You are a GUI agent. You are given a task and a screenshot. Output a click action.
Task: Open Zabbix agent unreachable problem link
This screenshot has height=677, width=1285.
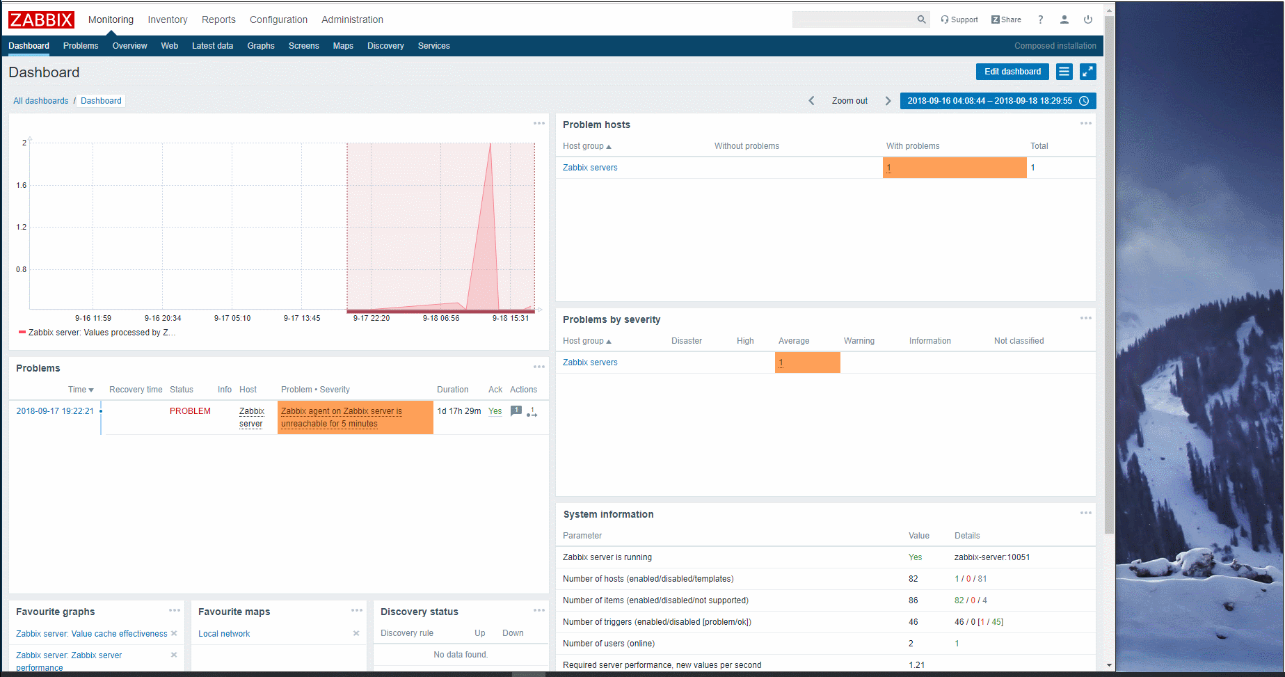point(342,417)
